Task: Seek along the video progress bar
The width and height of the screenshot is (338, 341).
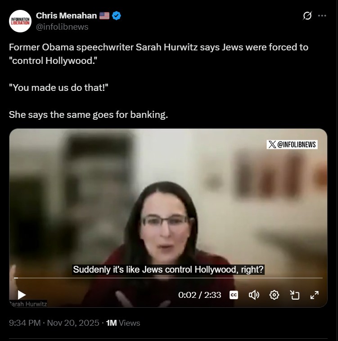Action: click(x=168, y=278)
